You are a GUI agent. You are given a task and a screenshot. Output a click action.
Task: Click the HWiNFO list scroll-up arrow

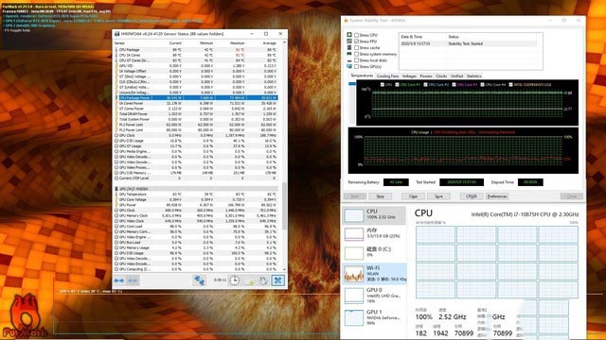click(284, 42)
